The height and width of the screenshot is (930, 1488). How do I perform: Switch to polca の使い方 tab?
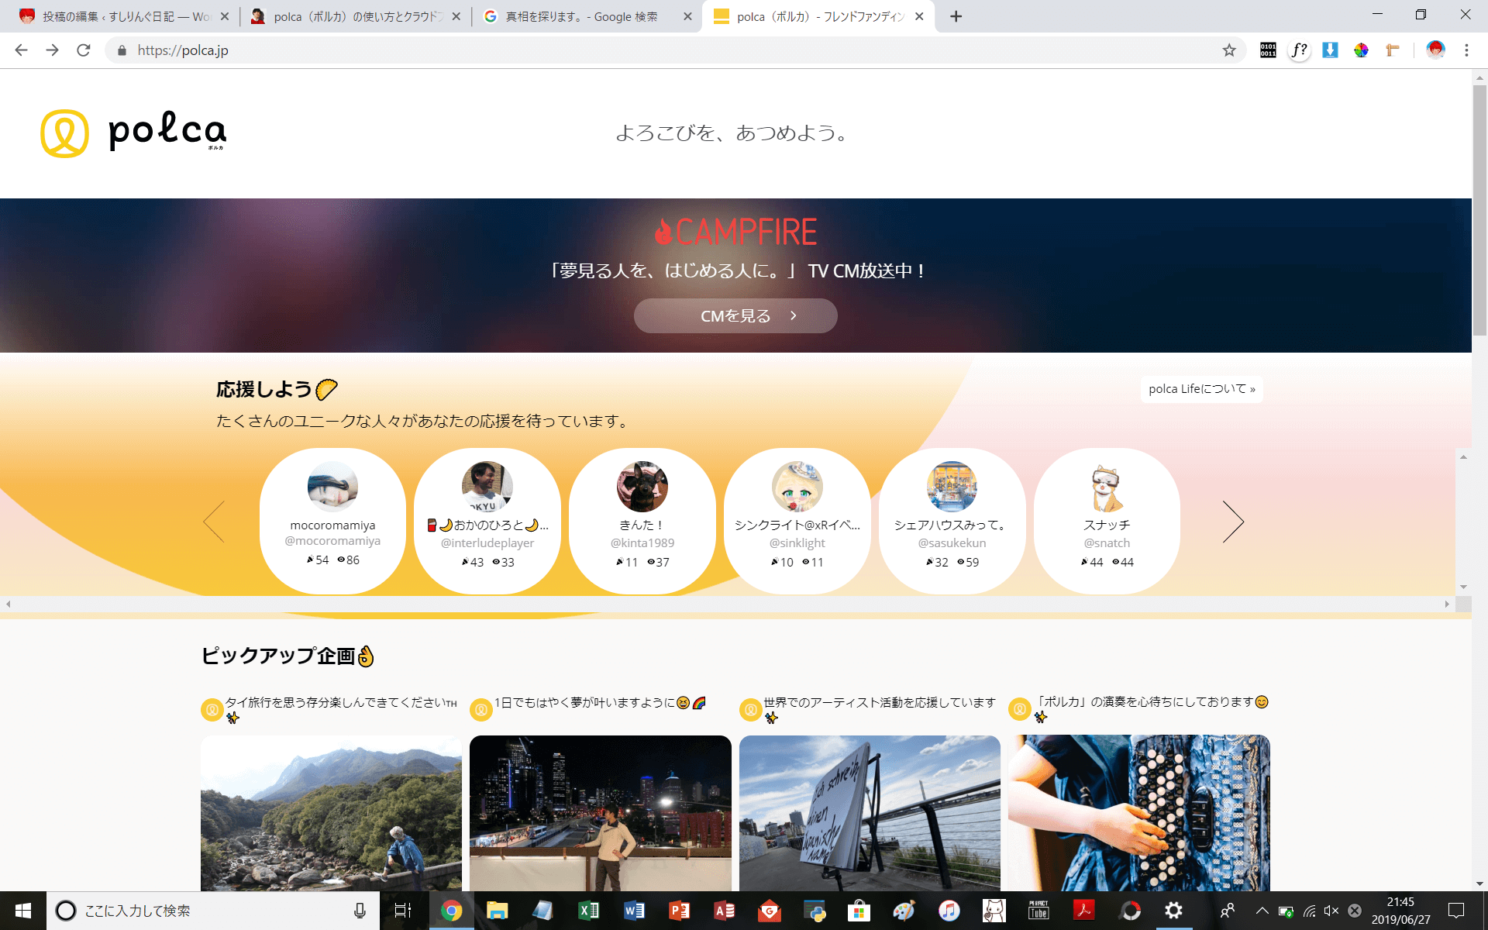356,16
